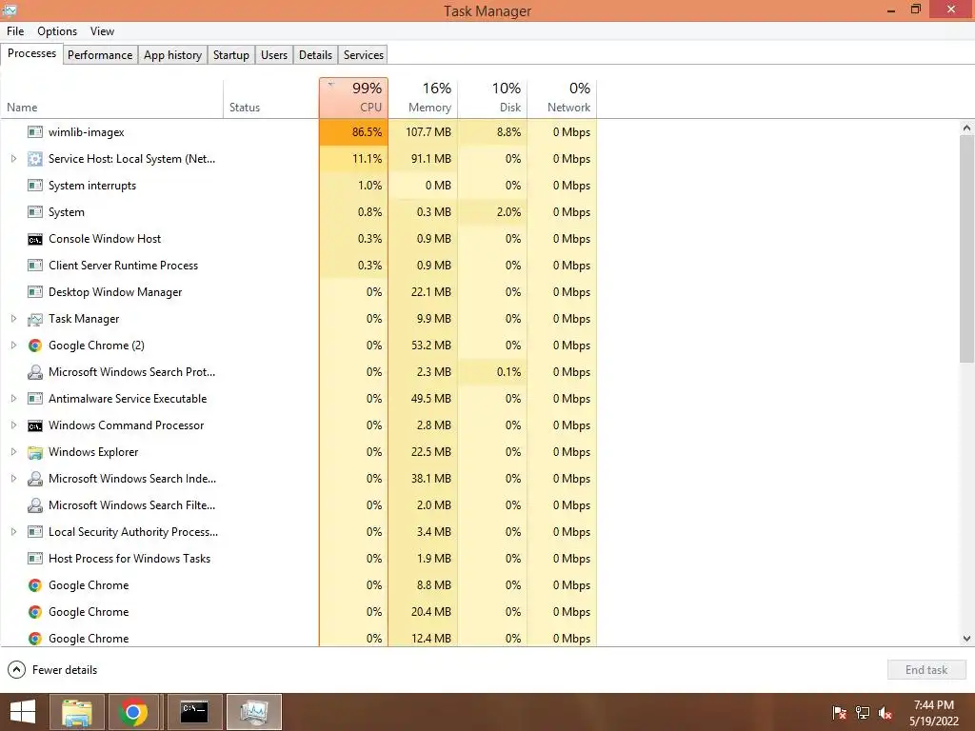Expand the Google Chrome (2) group

(x=13, y=345)
